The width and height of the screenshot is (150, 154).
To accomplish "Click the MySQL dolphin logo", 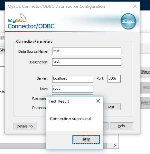I will coord(17,18).
